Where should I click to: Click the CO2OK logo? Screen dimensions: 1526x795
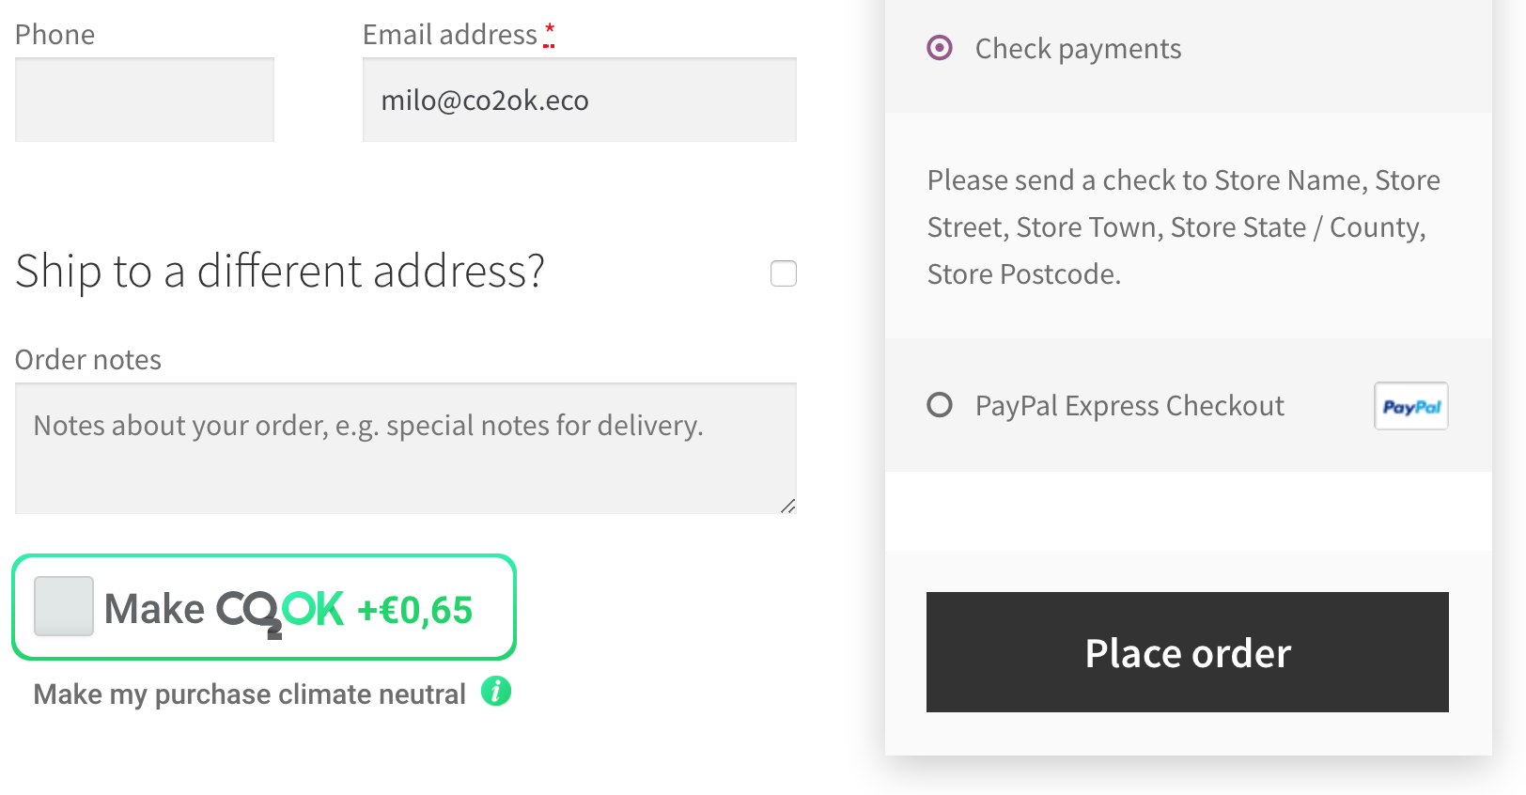280,611
